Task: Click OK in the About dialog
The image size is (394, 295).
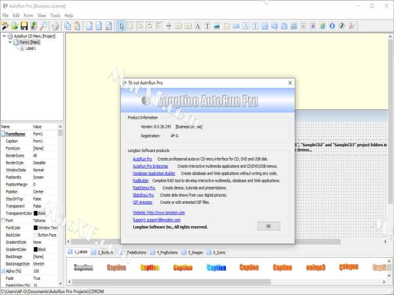Action: pos(269,226)
